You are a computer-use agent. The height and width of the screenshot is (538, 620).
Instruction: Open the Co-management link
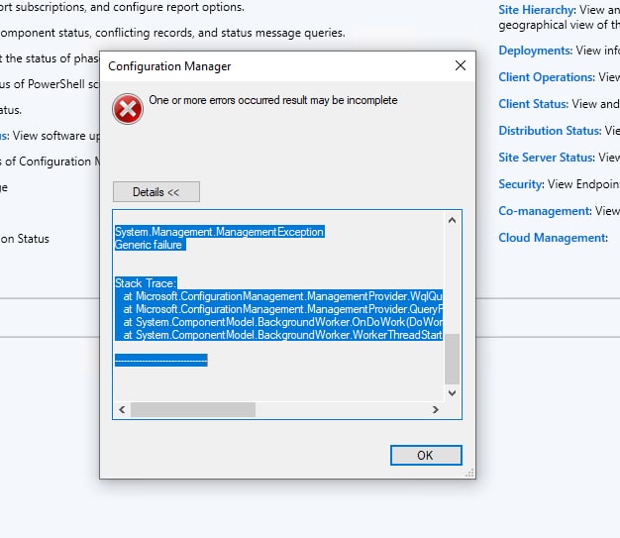coord(544,211)
